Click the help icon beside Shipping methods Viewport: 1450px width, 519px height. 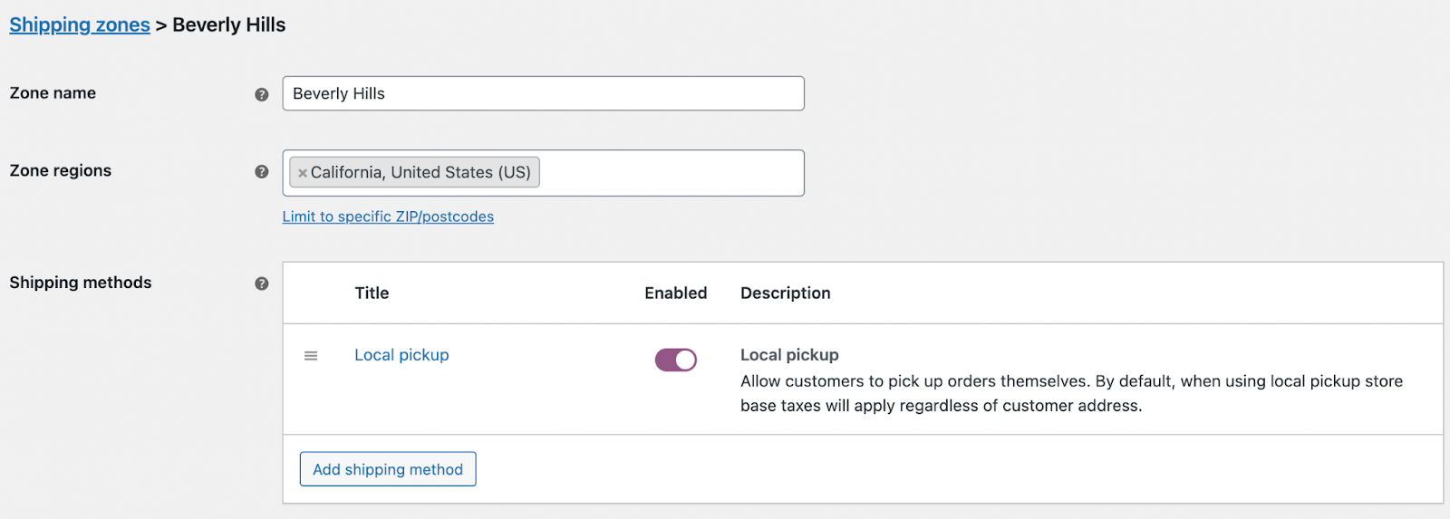click(262, 284)
